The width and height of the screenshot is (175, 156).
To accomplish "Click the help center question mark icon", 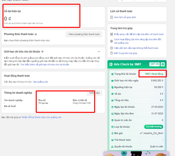I will coord(112,53).
